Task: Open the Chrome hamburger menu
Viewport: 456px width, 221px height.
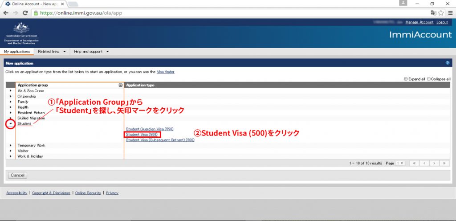Action: point(451,13)
